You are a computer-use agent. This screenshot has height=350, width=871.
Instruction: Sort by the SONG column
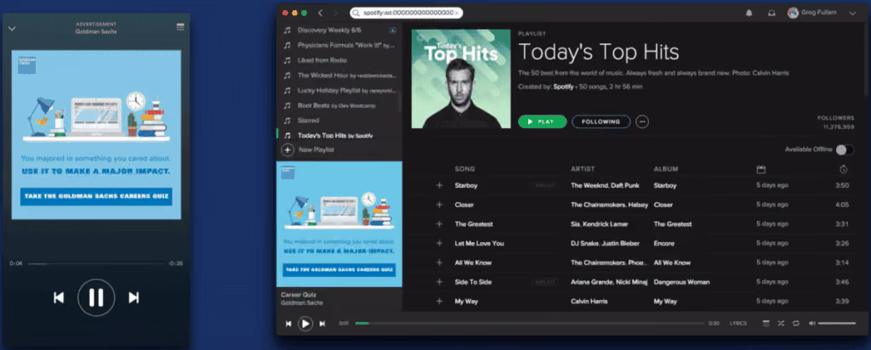coord(465,168)
